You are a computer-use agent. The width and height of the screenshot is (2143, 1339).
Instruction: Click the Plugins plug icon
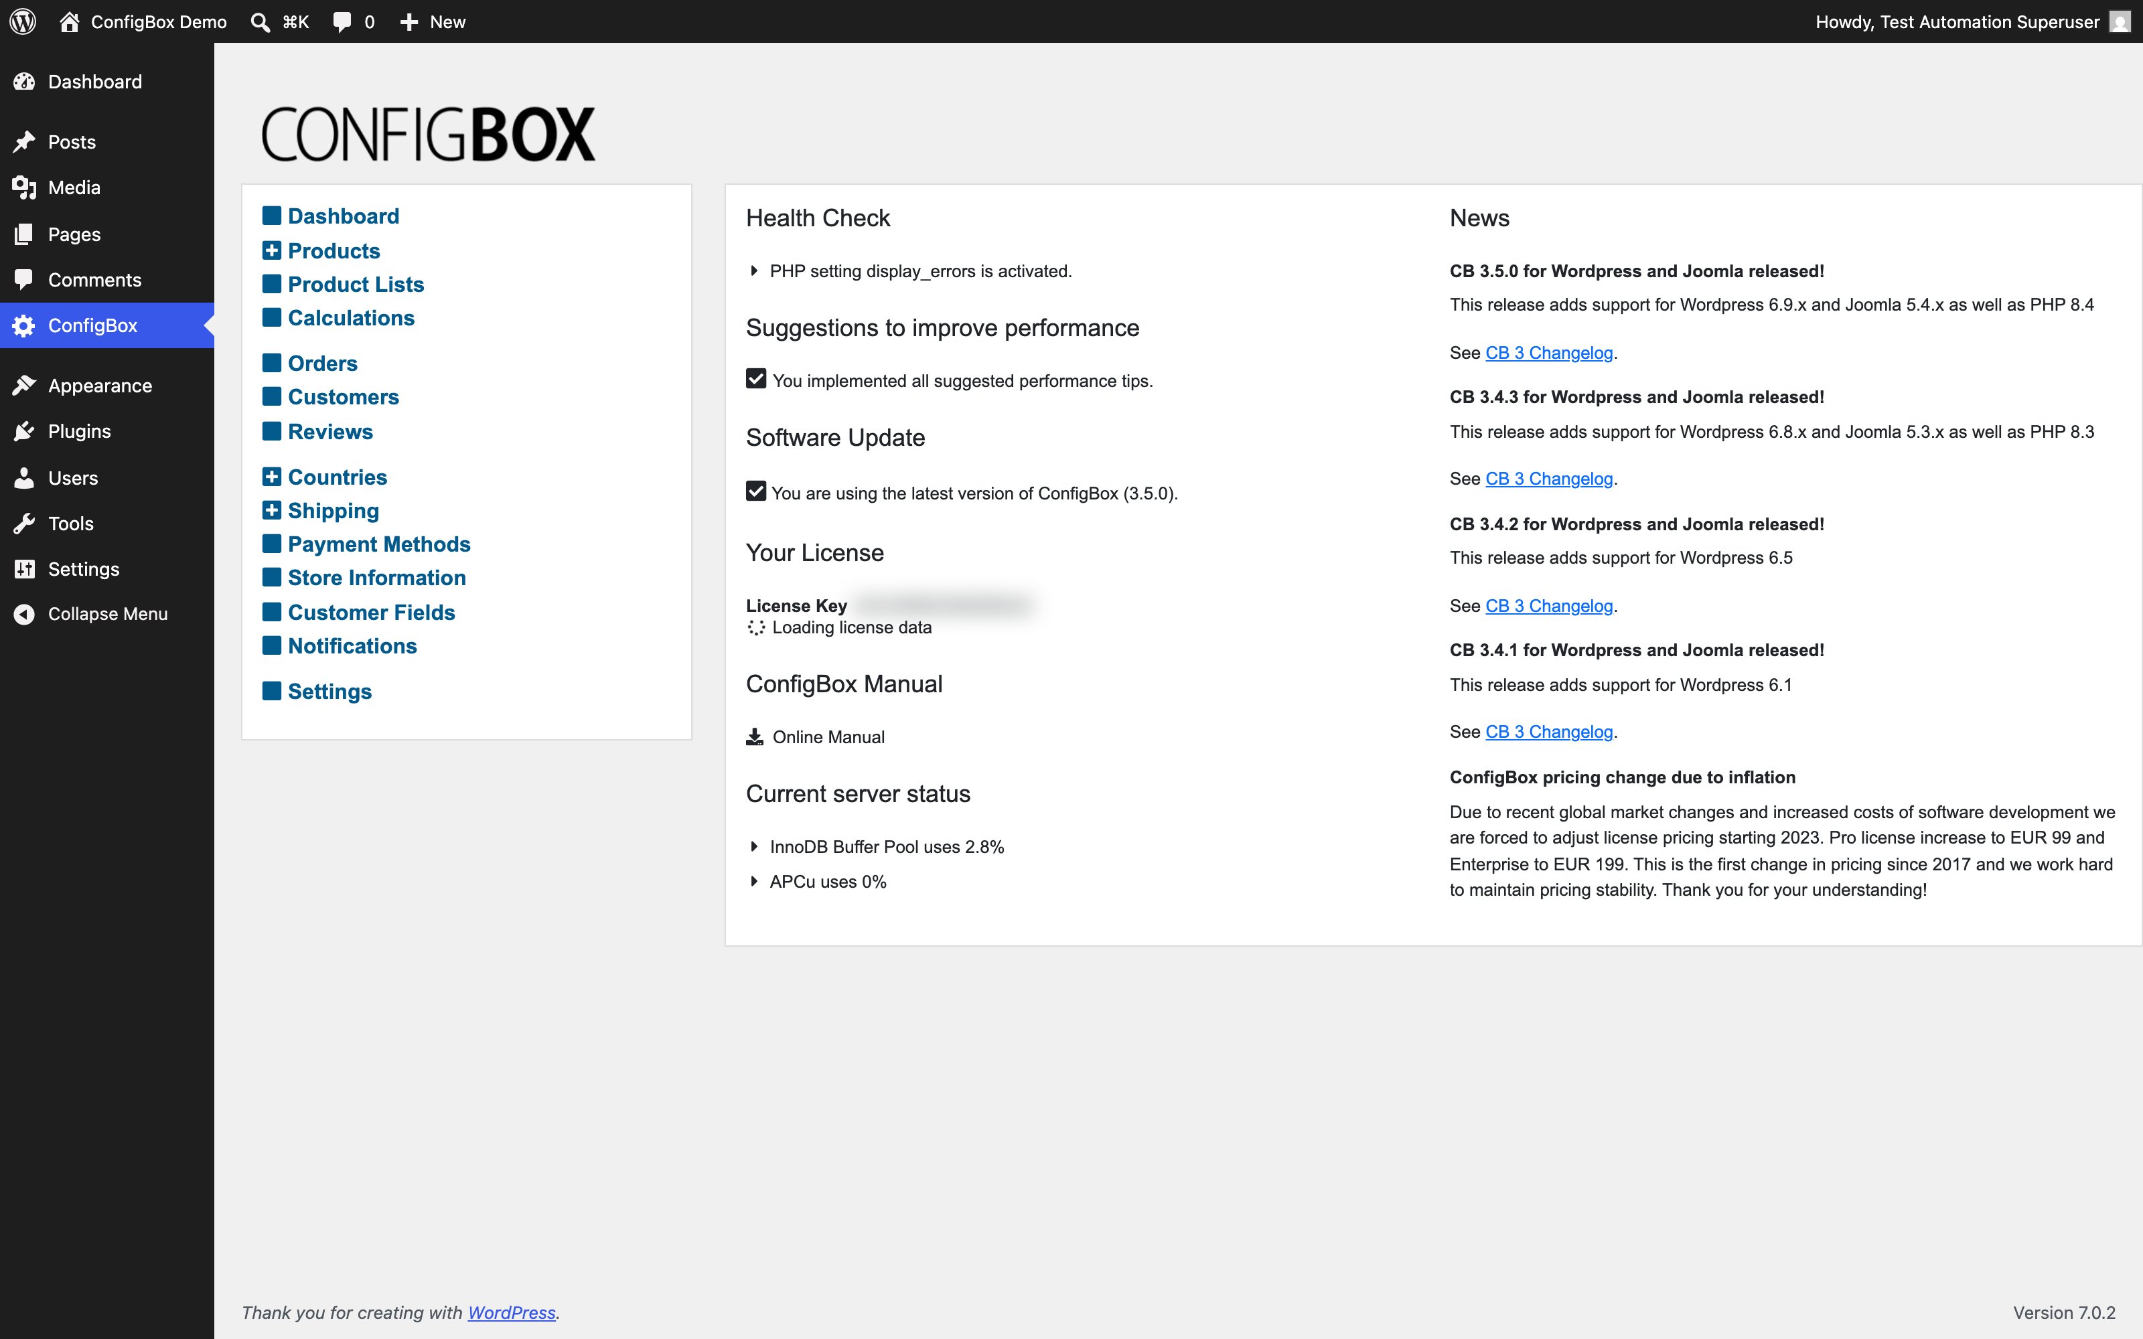point(24,431)
